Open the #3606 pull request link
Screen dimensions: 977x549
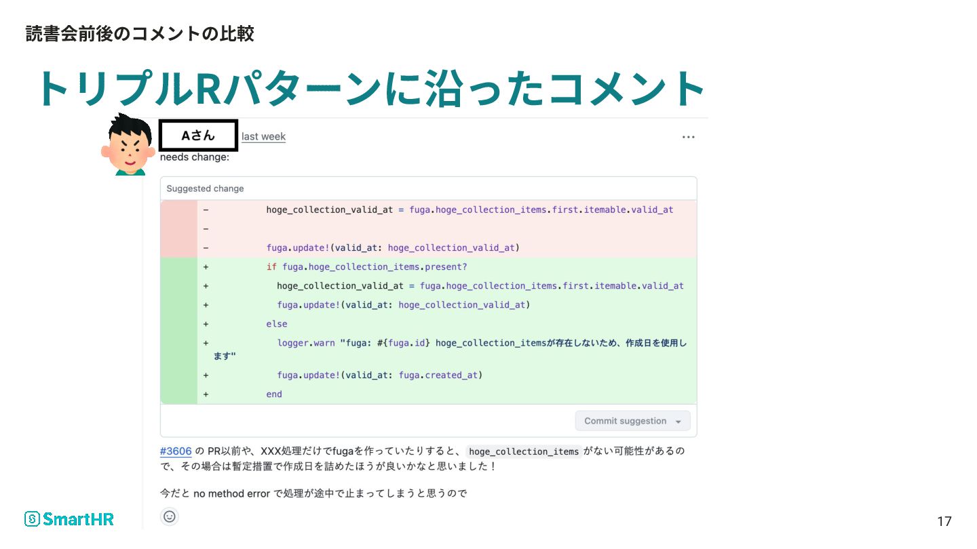tap(176, 451)
